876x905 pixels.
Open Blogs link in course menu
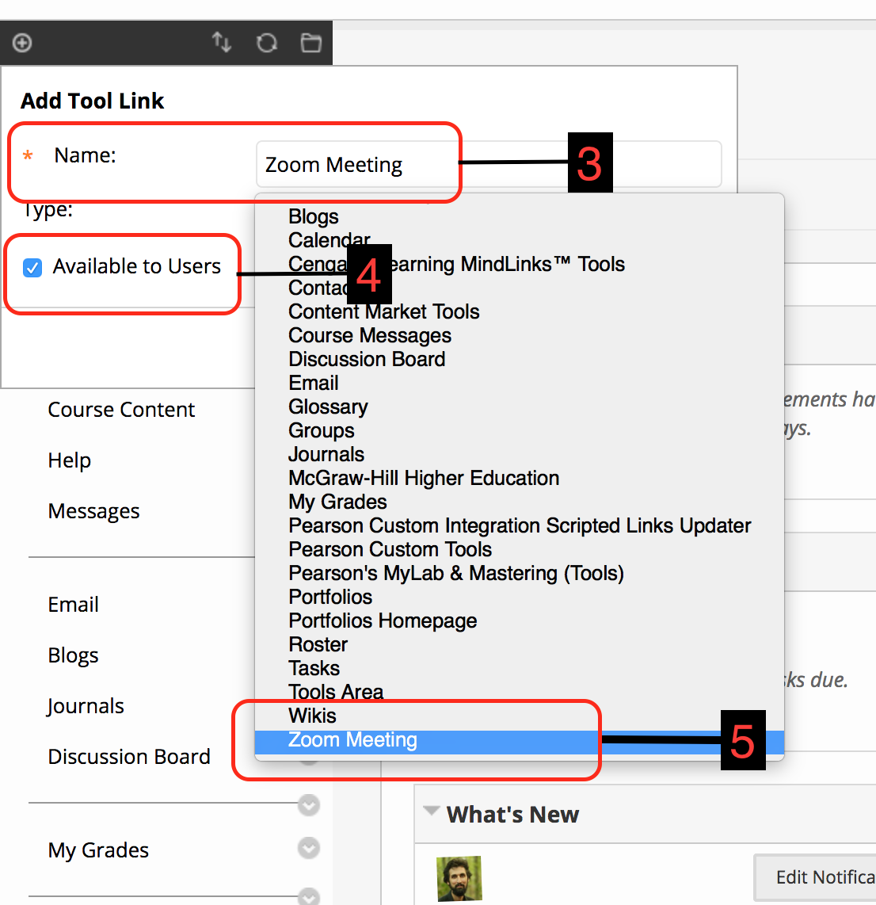click(x=73, y=655)
